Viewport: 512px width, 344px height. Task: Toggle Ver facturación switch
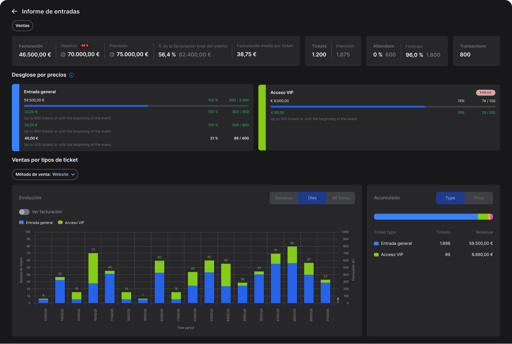click(x=25, y=212)
